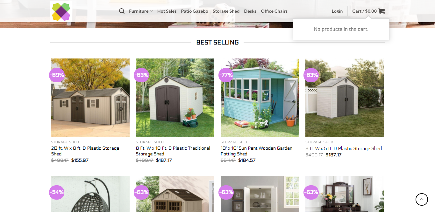This screenshot has height=212, width=435.
Task: Click the colorful site logo
Action: pyautogui.click(x=61, y=11)
